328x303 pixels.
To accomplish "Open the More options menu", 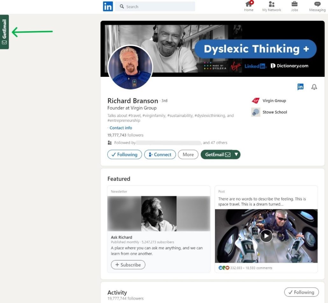I will (x=188, y=155).
